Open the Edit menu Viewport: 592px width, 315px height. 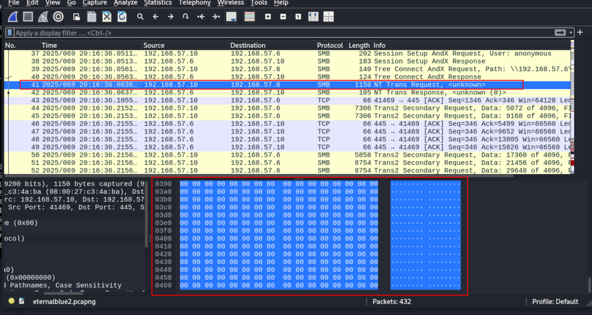pyautogui.click(x=32, y=3)
